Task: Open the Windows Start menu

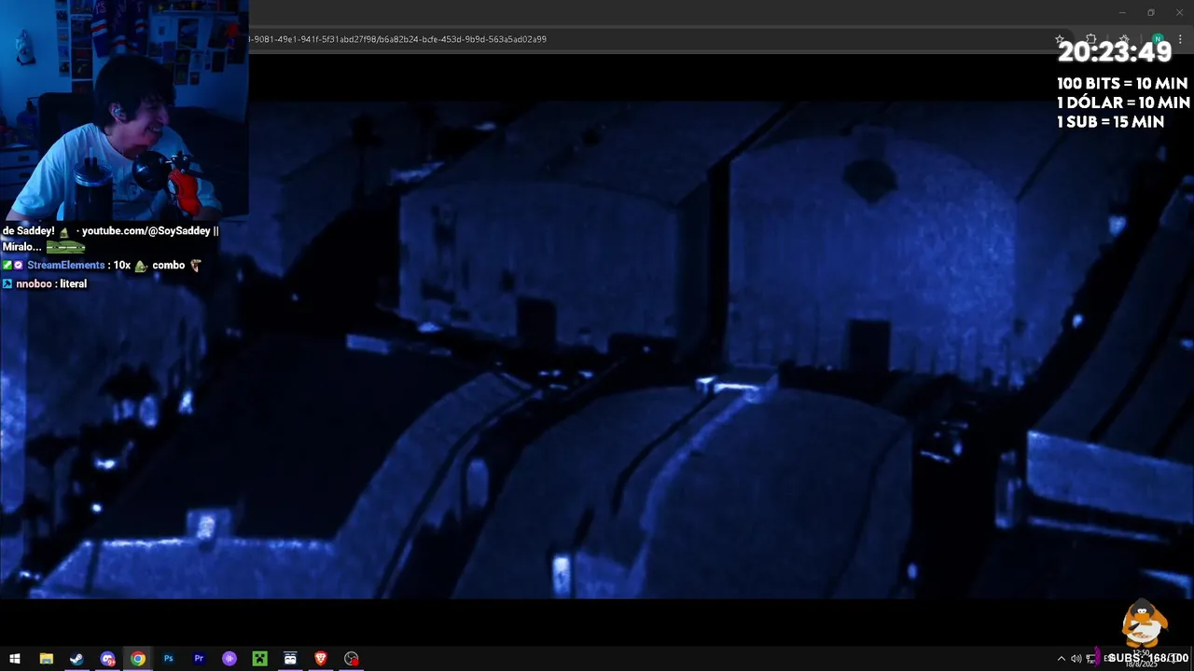Action: coord(15,659)
